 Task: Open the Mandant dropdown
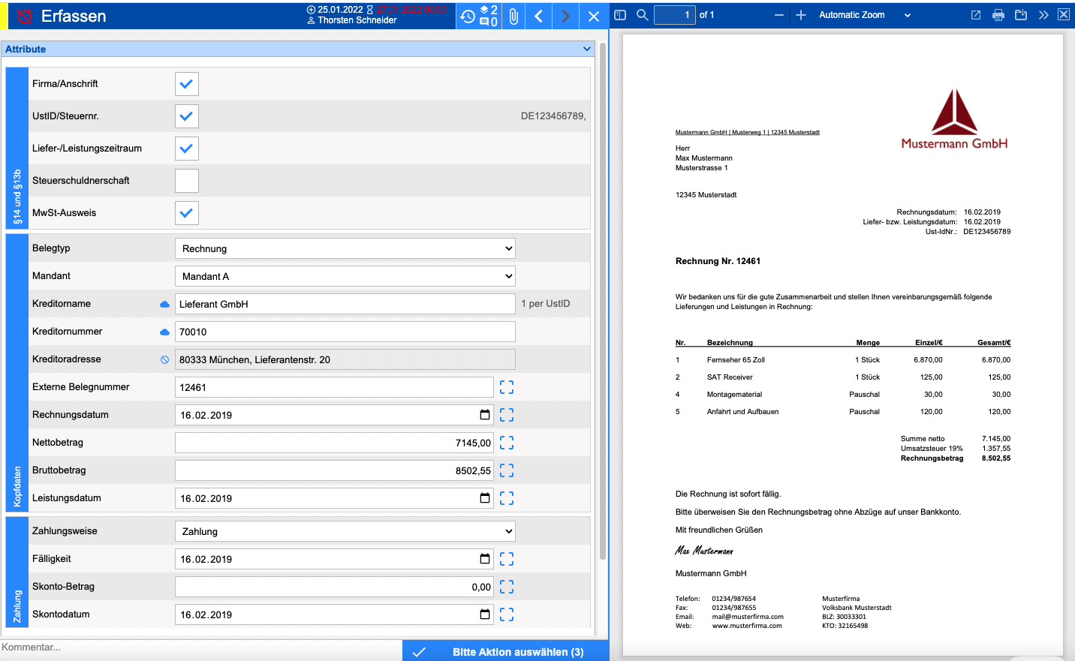[x=345, y=276]
